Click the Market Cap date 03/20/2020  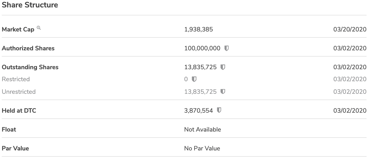pyautogui.click(x=350, y=29)
